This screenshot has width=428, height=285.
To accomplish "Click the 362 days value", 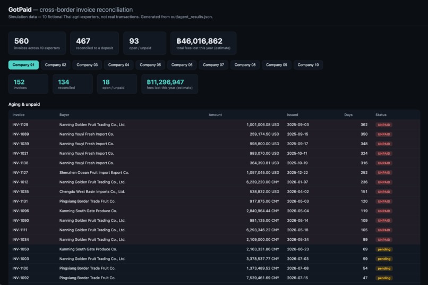I will [x=364, y=124].
